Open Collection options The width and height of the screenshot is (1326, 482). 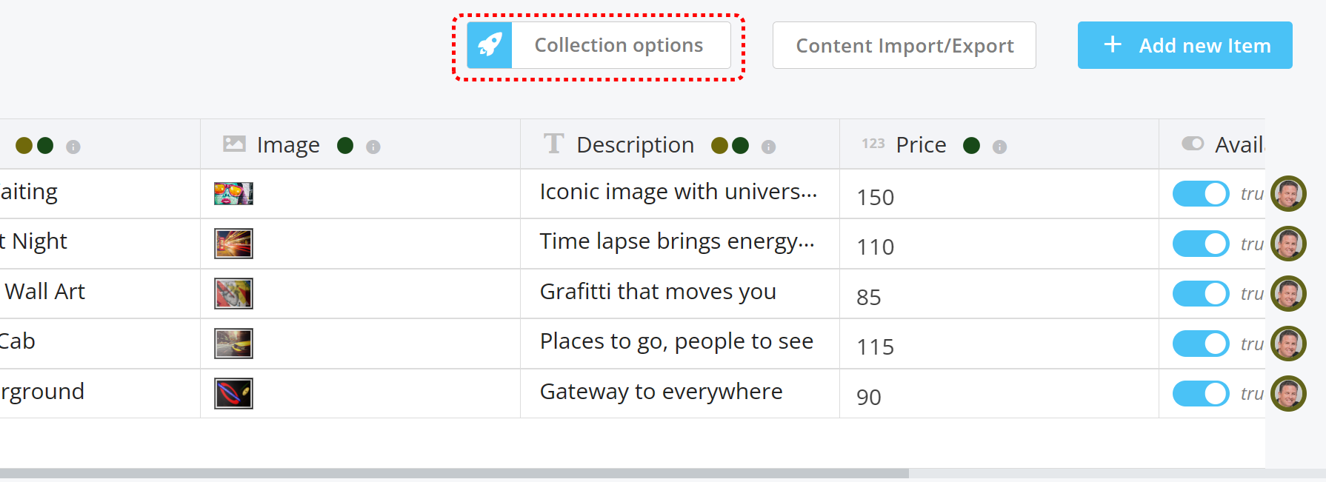tap(619, 45)
